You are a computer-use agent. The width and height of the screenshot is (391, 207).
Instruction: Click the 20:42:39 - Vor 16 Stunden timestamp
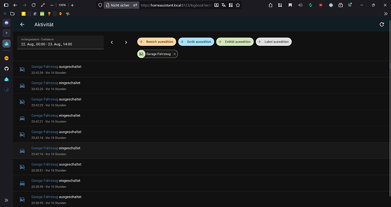pyautogui.click(x=49, y=73)
